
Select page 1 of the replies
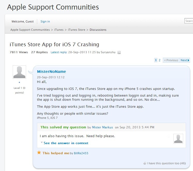coord(156,60)
